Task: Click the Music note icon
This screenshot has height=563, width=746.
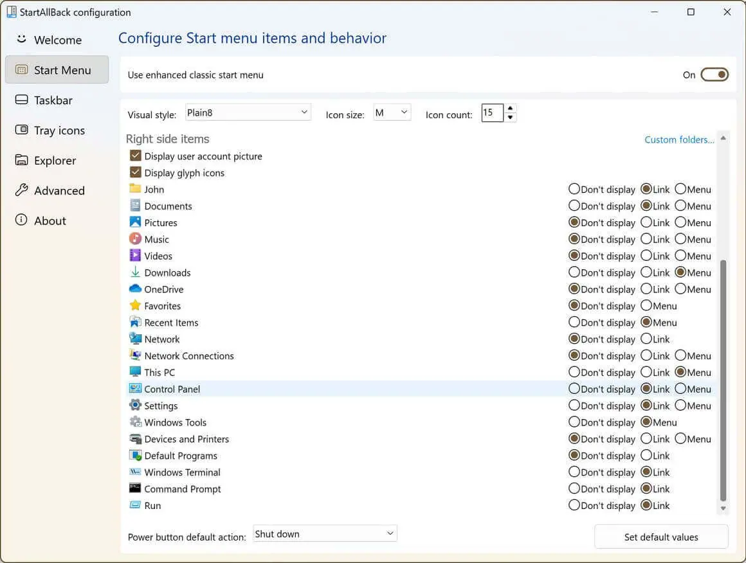Action: point(135,238)
